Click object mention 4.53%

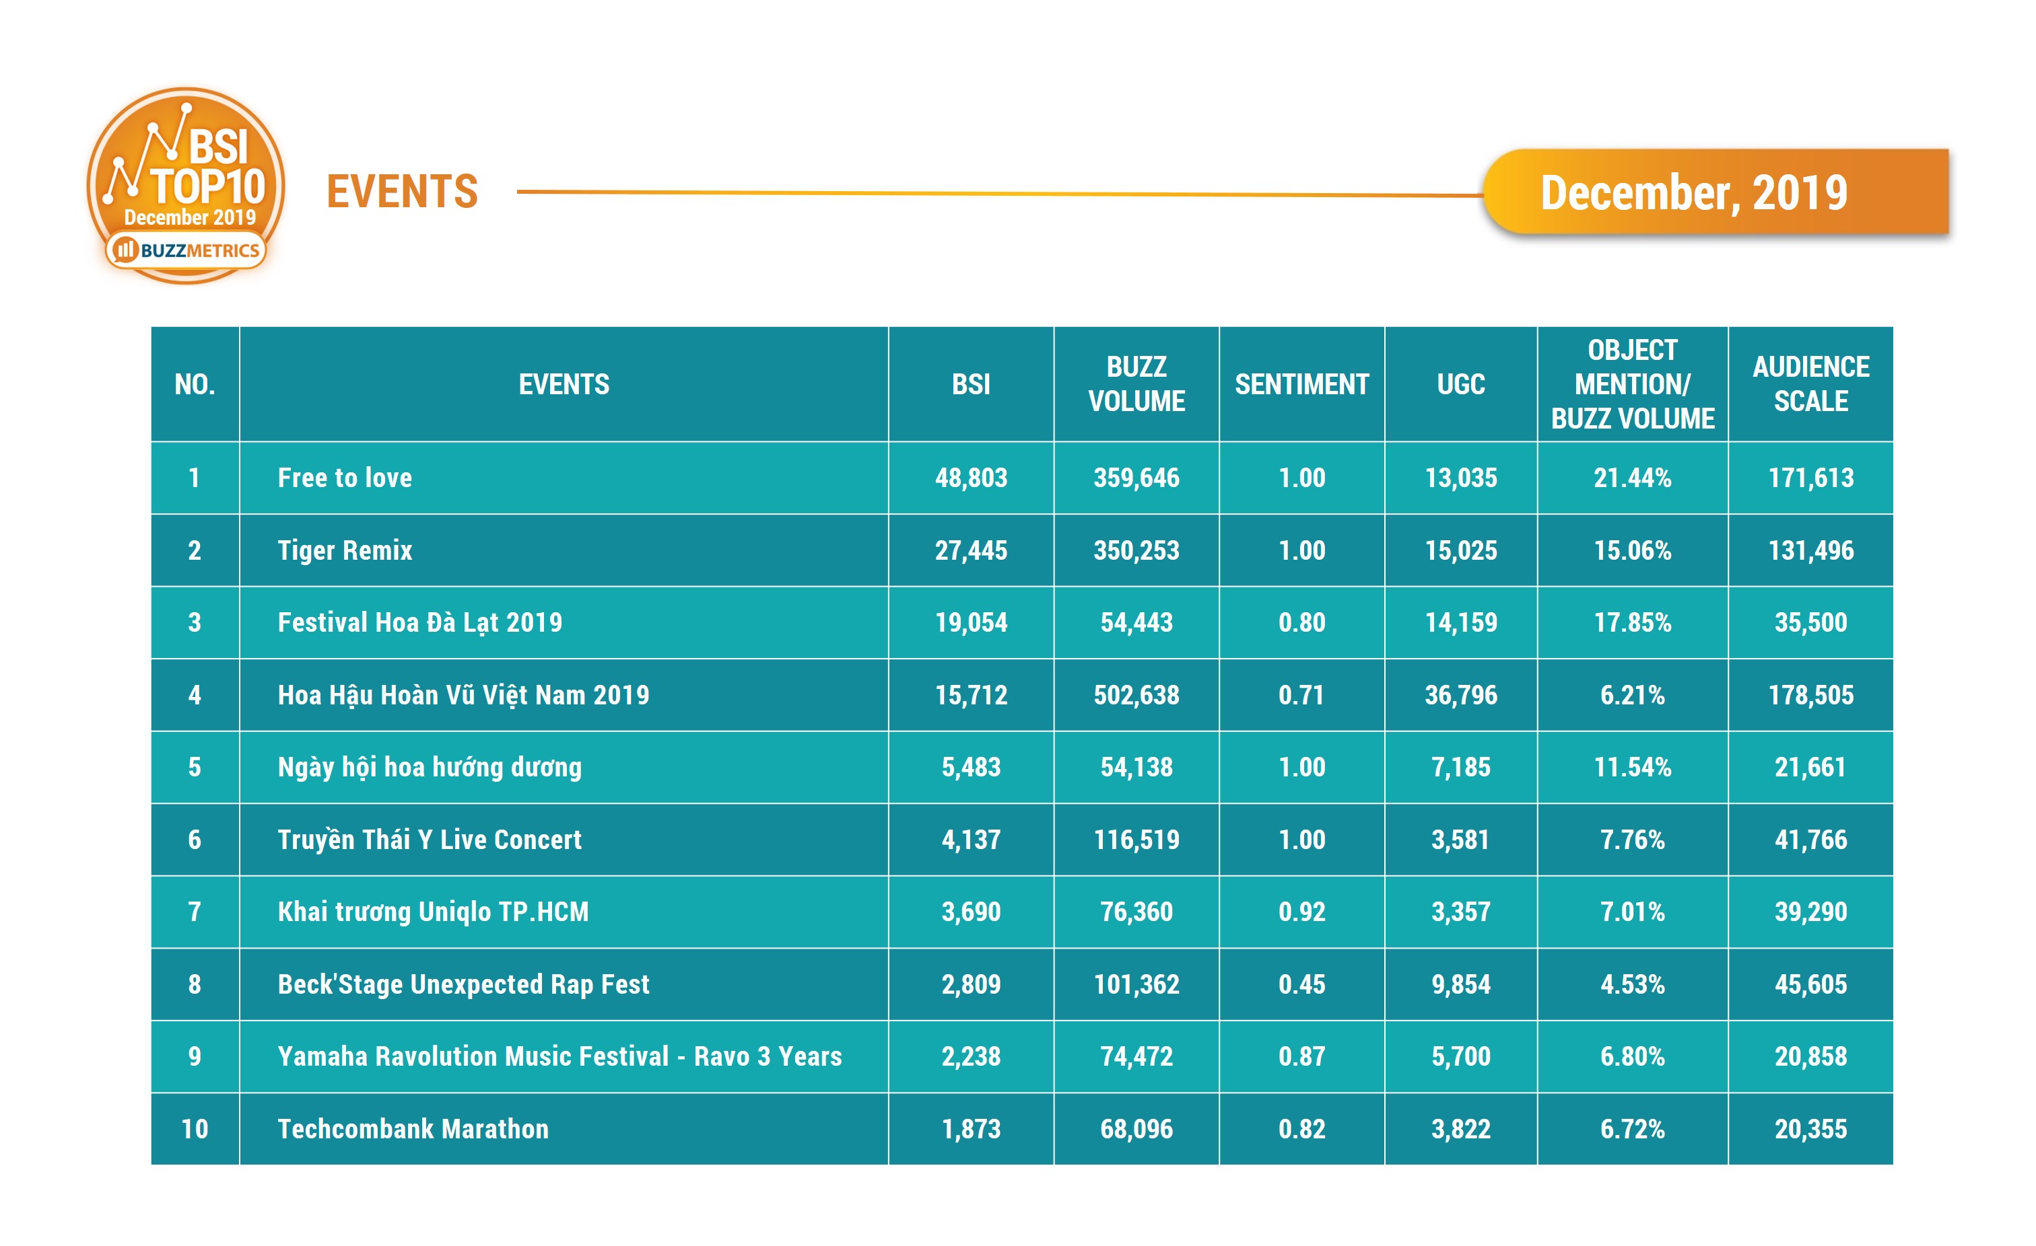point(1633,984)
